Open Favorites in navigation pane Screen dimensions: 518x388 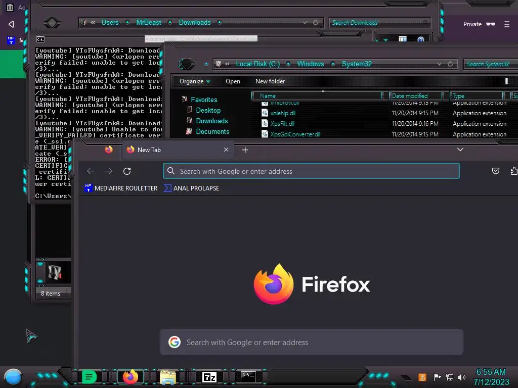point(204,100)
